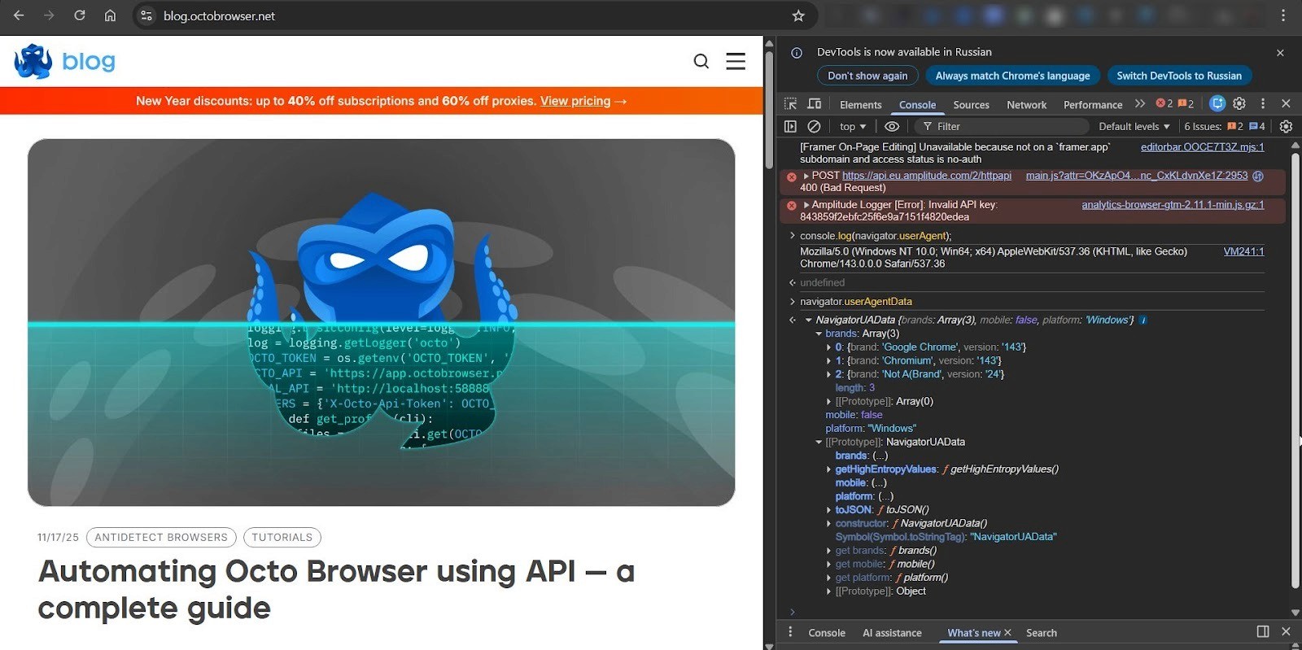
Task: Expand the Not A(Brand entry
Action: coord(829,374)
